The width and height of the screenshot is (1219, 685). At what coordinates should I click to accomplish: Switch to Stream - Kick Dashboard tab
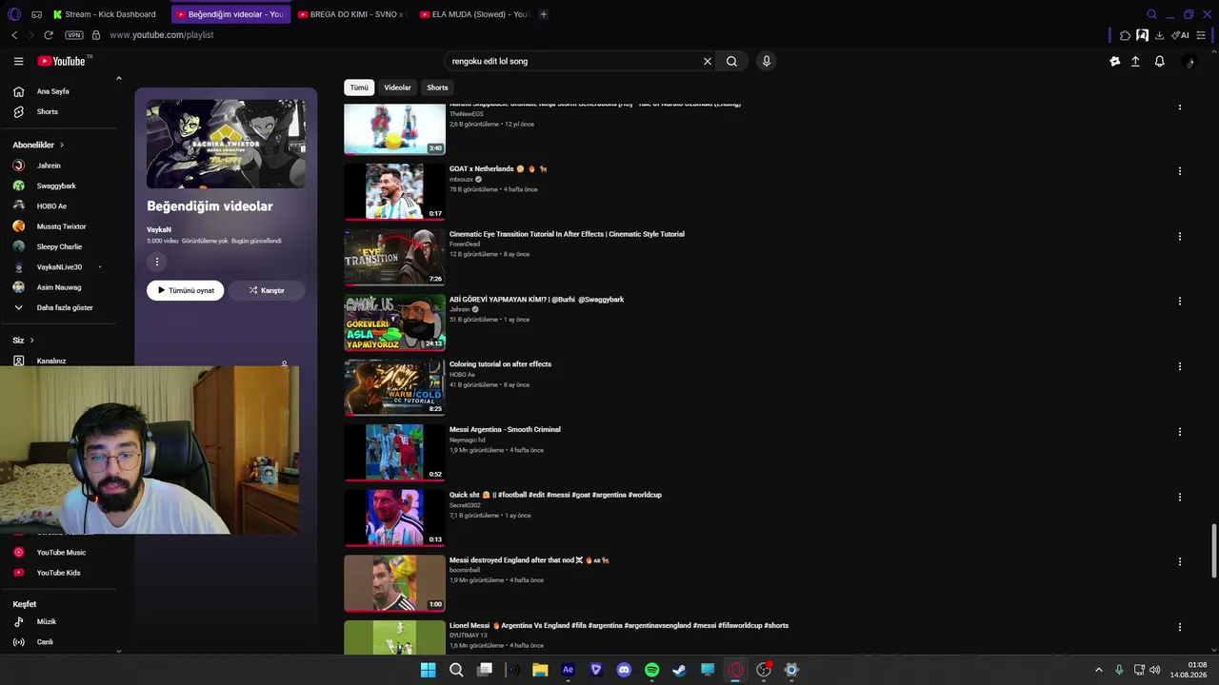pyautogui.click(x=105, y=14)
